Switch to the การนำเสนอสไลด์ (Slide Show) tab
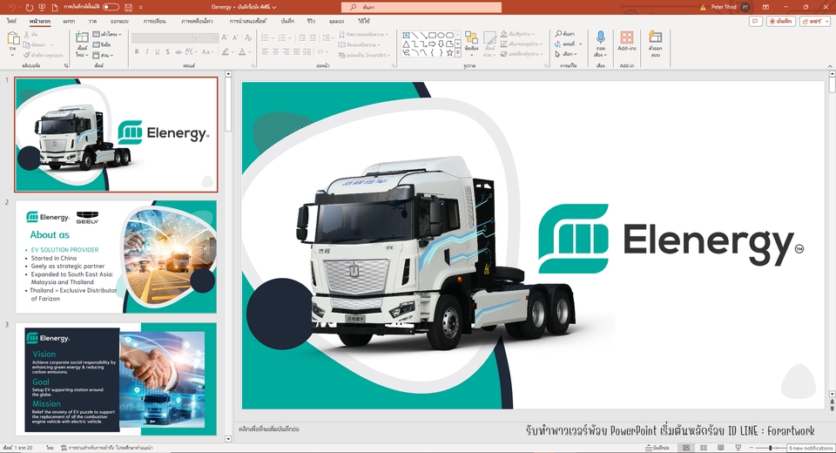Viewport: 836px width, 453px height. coord(248,21)
